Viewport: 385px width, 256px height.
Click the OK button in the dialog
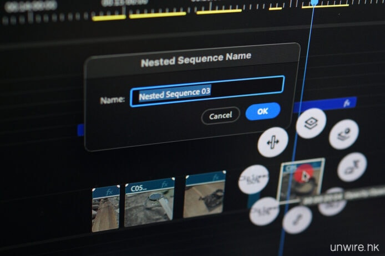262,111
